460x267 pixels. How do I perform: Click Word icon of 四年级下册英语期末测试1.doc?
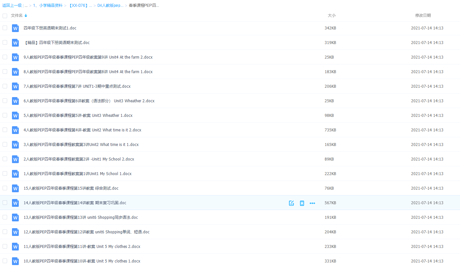click(x=16, y=28)
